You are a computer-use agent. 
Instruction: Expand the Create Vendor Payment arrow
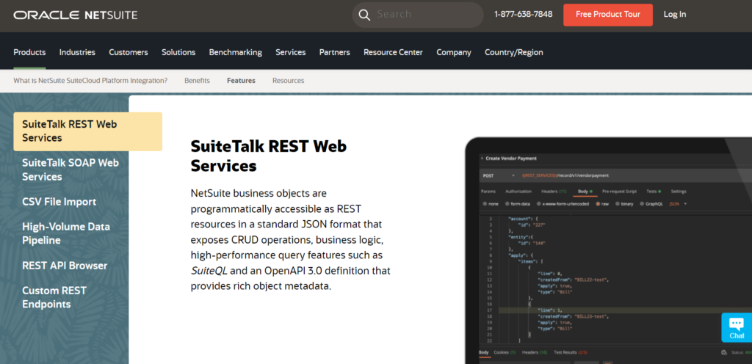coord(482,158)
